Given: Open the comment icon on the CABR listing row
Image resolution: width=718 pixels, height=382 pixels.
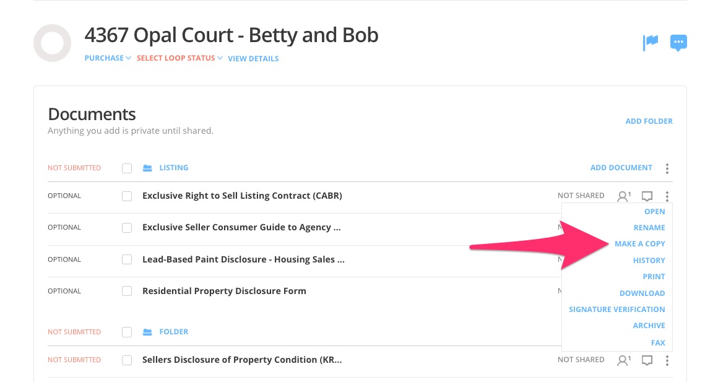Looking at the screenshot, I should [647, 196].
